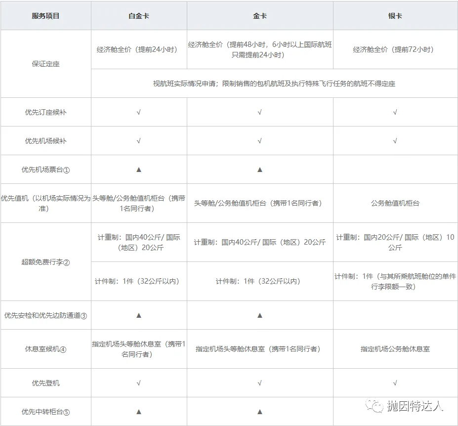This screenshot has width=458, height=426.
Task: Click the 金卡 checkmark for 优先登机
Action: pyautogui.click(x=260, y=383)
